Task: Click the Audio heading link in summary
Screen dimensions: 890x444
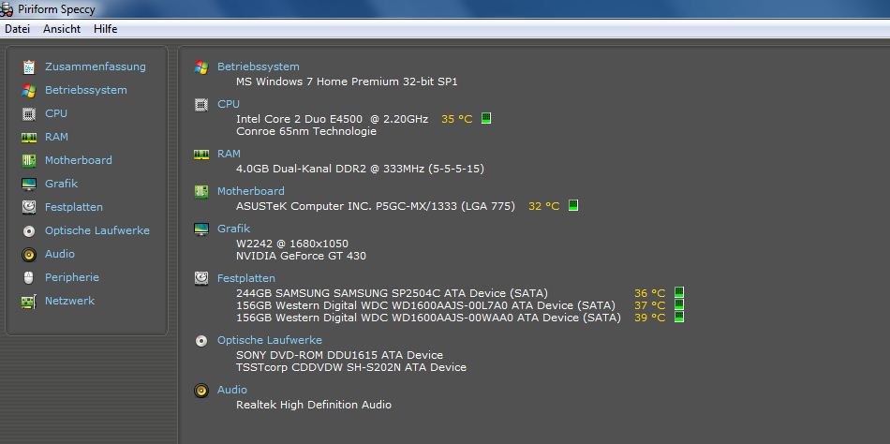Action: tap(232, 390)
